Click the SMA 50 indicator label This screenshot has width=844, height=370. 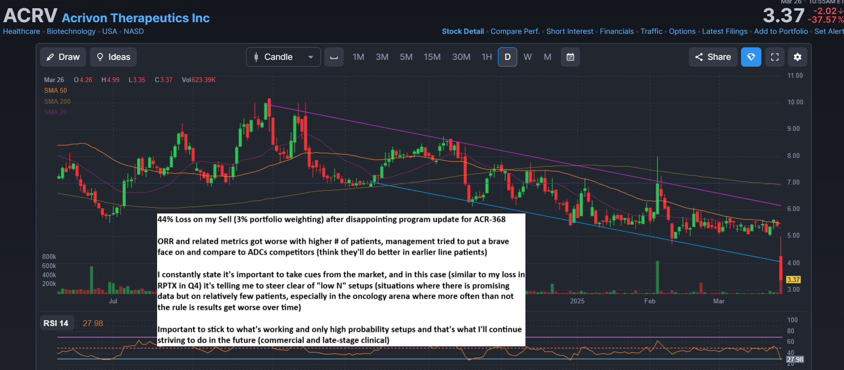point(56,90)
